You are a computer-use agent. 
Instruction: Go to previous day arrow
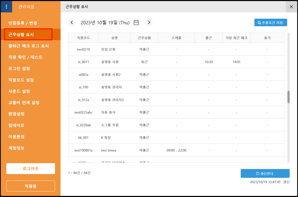[x=72, y=22]
